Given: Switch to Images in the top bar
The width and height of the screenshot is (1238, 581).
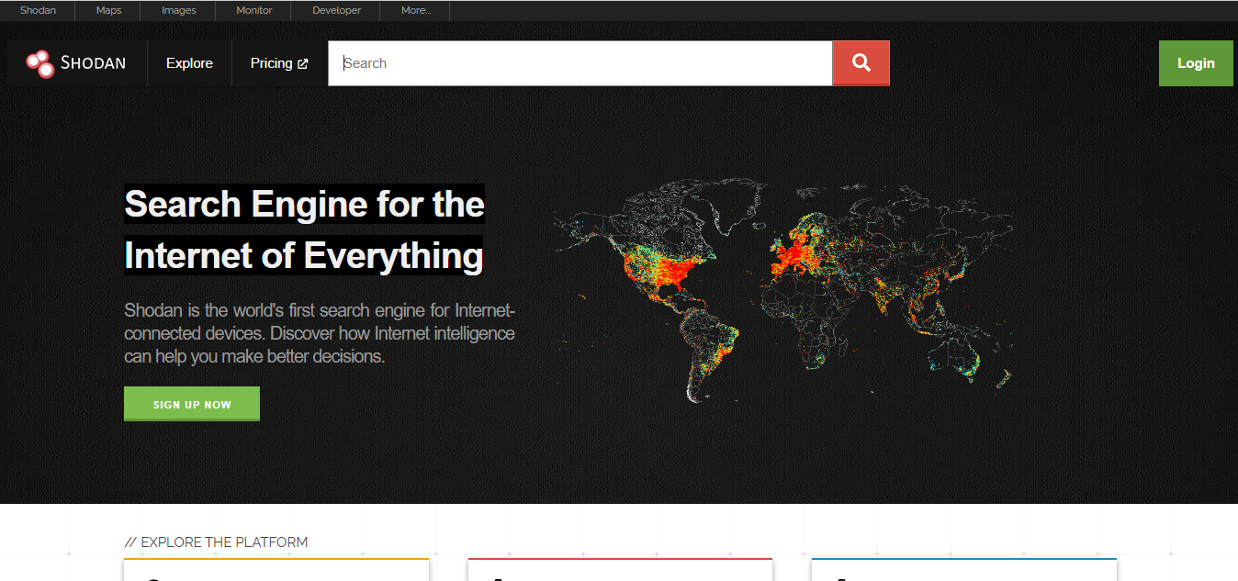Looking at the screenshot, I should coord(178,11).
